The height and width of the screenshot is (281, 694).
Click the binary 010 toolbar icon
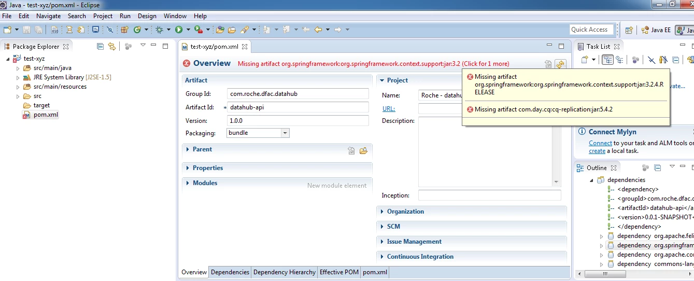coord(54,30)
